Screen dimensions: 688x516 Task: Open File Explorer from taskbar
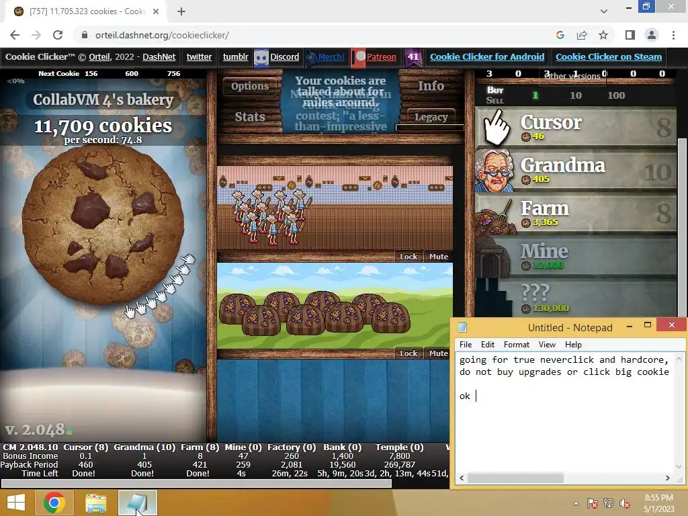click(95, 503)
